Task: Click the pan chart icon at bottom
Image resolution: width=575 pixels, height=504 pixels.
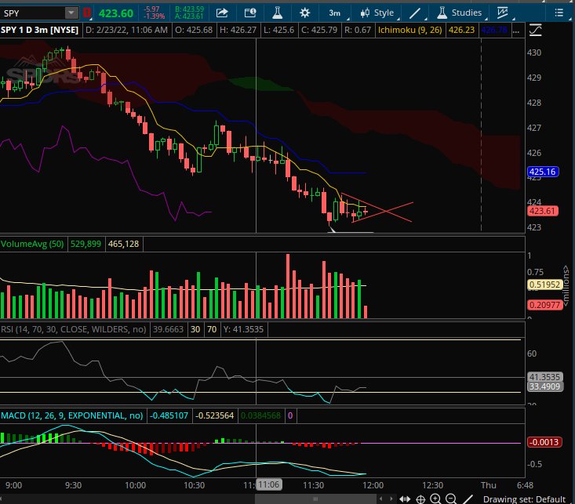Action: click(x=405, y=499)
